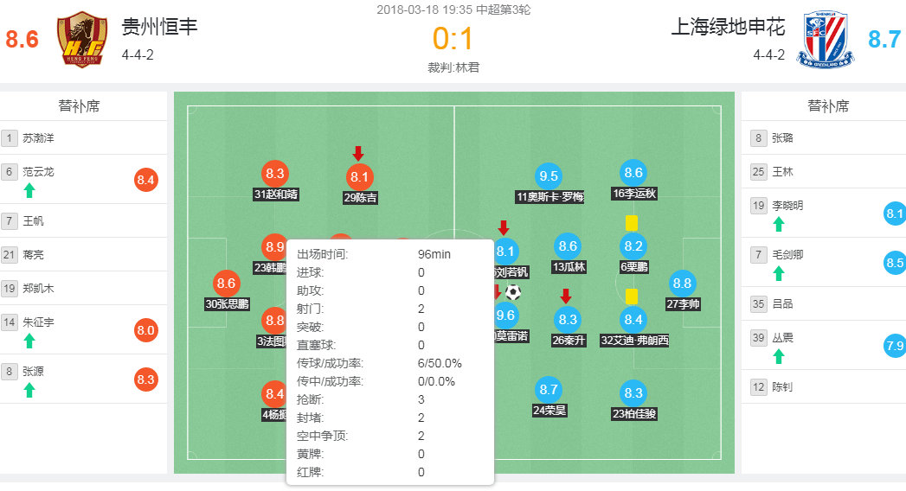Click the Guizhou Hengfeng team crest
906x491 pixels.
click(x=81, y=40)
